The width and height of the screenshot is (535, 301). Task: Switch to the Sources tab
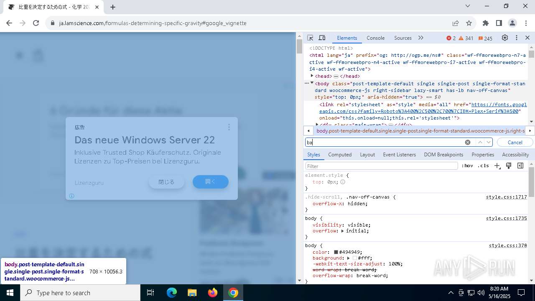click(403, 38)
